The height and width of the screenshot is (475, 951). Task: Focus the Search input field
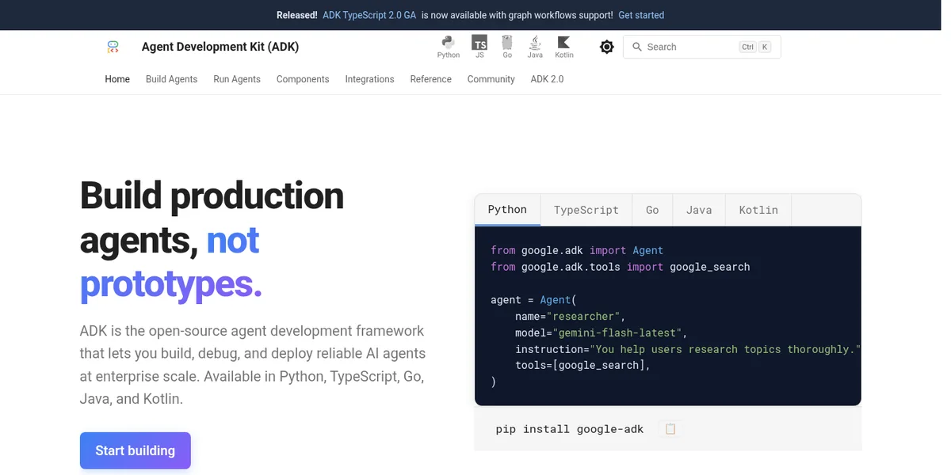tap(701, 47)
